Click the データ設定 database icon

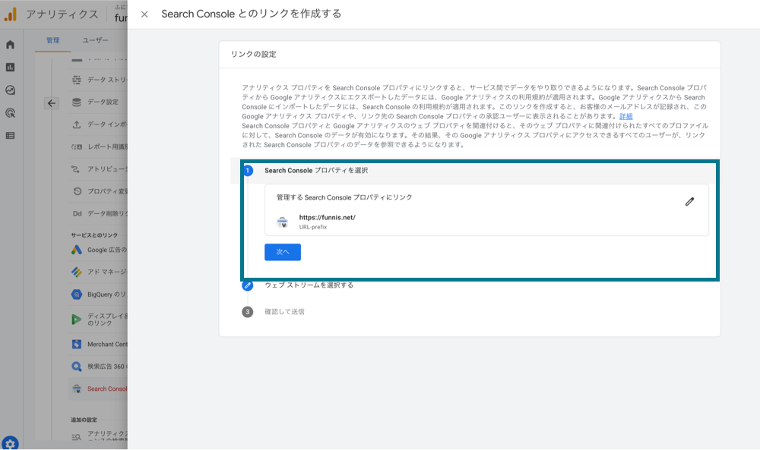click(x=77, y=102)
